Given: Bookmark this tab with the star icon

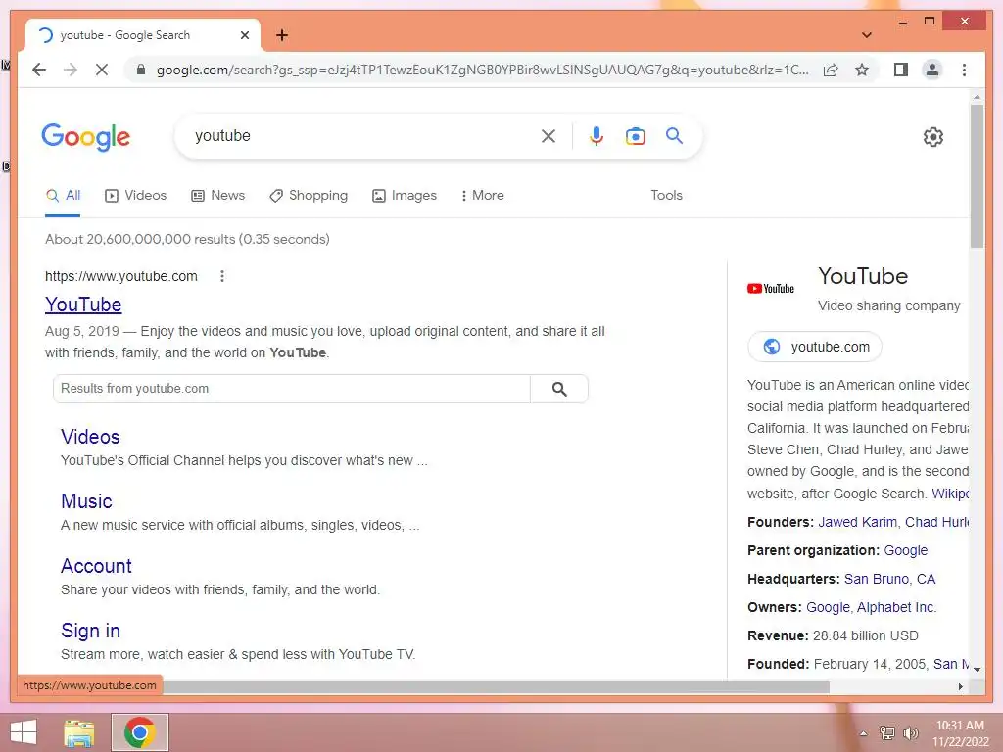Looking at the screenshot, I should (x=862, y=70).
